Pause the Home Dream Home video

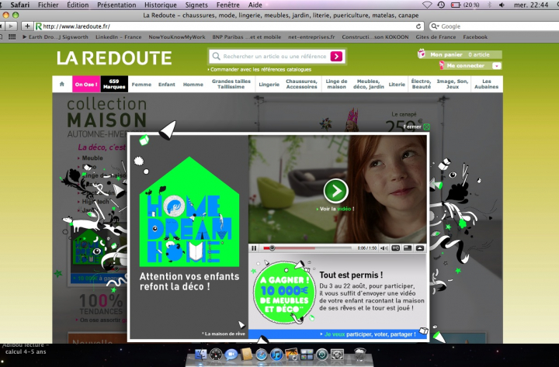point(254,248)
